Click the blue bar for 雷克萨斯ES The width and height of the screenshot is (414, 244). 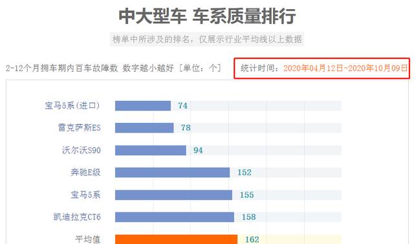(x=144, y=128)
